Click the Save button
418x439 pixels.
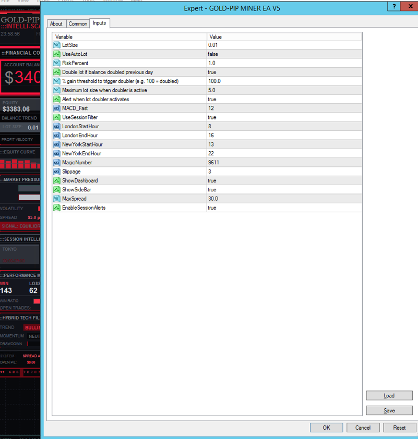tap(389, 410)
